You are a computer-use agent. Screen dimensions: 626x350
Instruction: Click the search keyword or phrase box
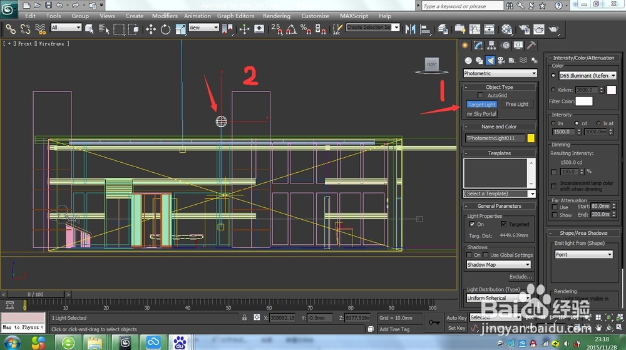[x=463, y=6]
